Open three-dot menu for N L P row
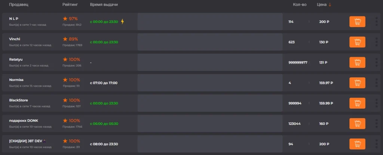This screenshot has height=155, width=383. (x=376, y=22)
